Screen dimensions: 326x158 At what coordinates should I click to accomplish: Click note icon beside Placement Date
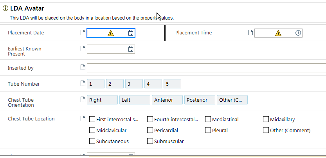point(83,32)
